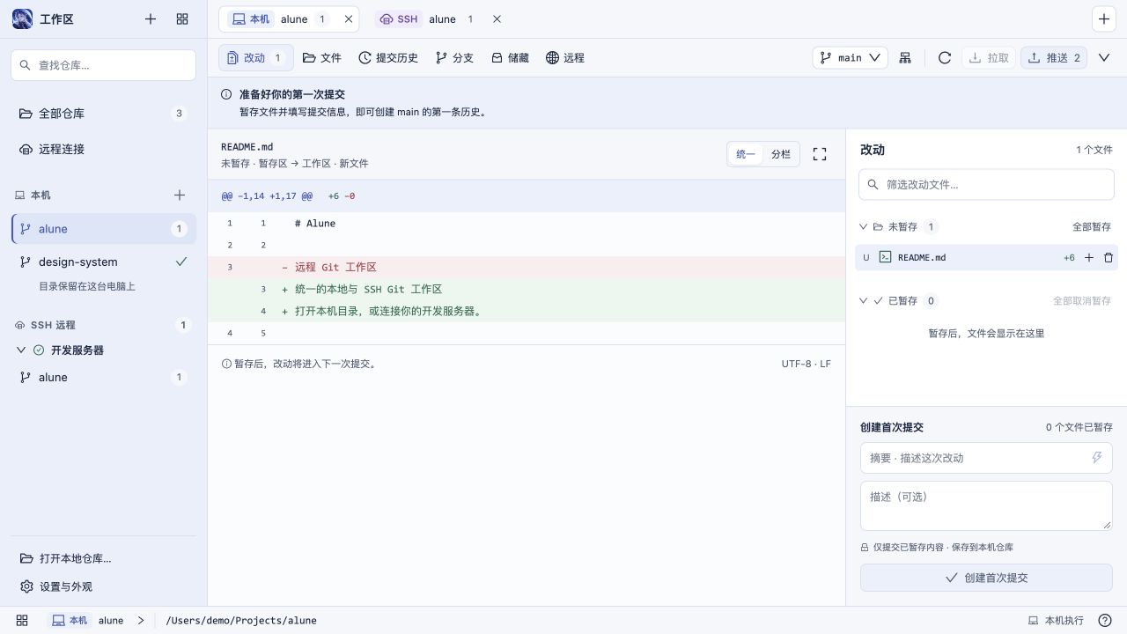Click 打开本地仓库 to open local repository

coord(103,558)
